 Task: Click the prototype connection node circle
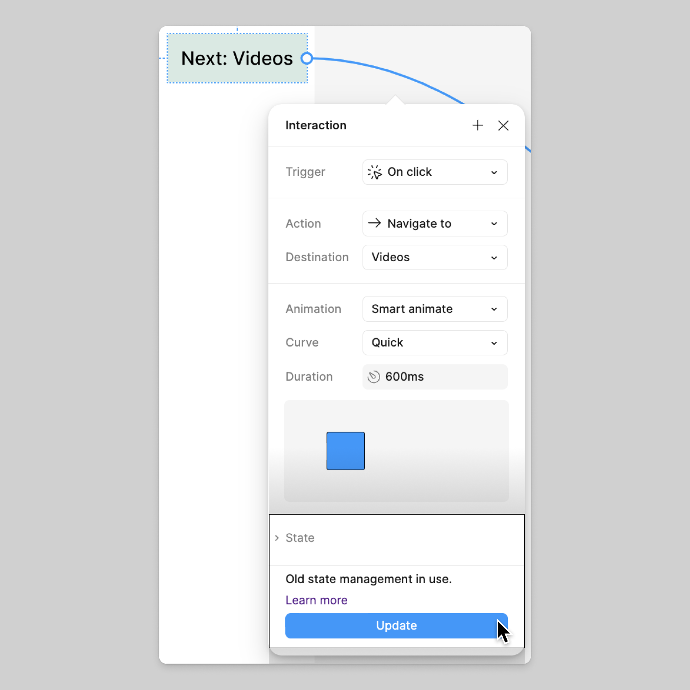pyautogui.click(x=307, y=58)
